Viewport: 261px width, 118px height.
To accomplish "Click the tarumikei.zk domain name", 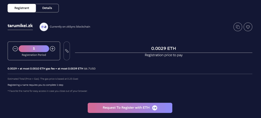I will 20,26.
